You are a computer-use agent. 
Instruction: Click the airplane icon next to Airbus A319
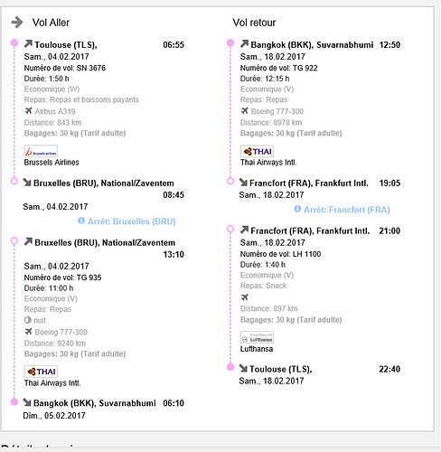click(x=28, y=111)
